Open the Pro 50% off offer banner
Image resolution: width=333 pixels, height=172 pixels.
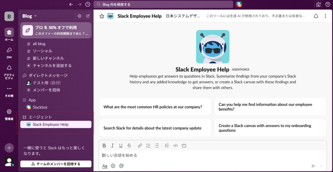point(56,30)
